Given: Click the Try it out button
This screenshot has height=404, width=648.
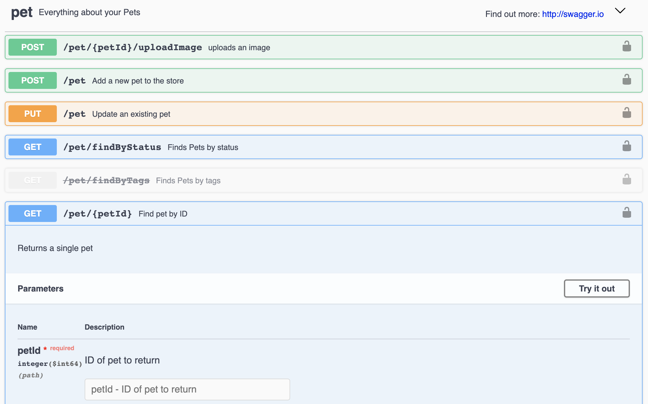Looking at the screenshot, I should tap(596, 288).
